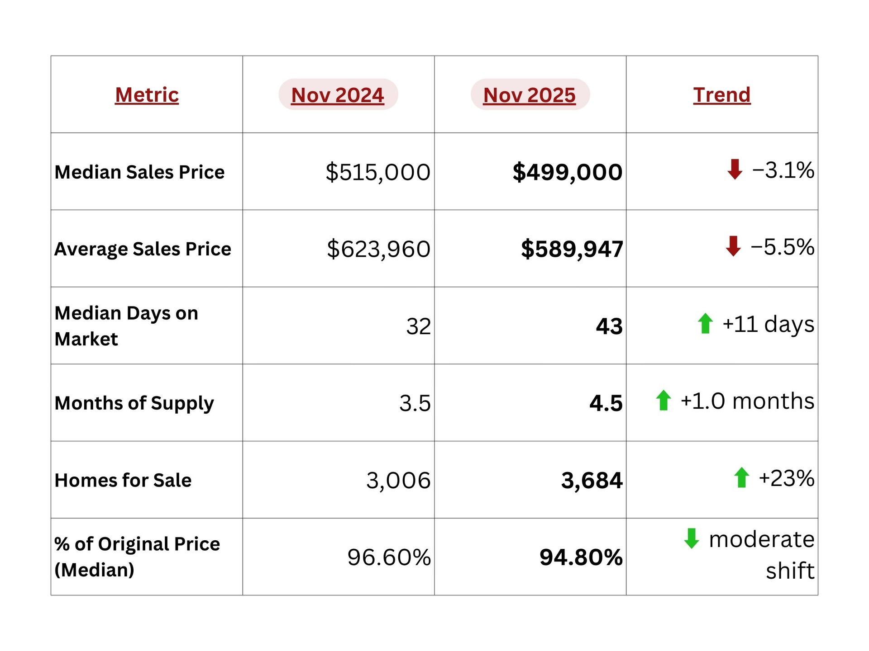Select the Median Sales Price row label

(139, 172)
